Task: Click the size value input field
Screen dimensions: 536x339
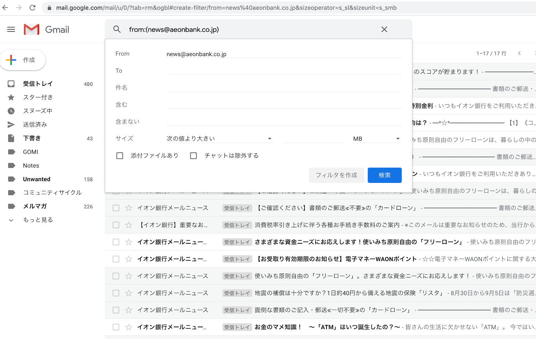Action: tap(313, 139)
